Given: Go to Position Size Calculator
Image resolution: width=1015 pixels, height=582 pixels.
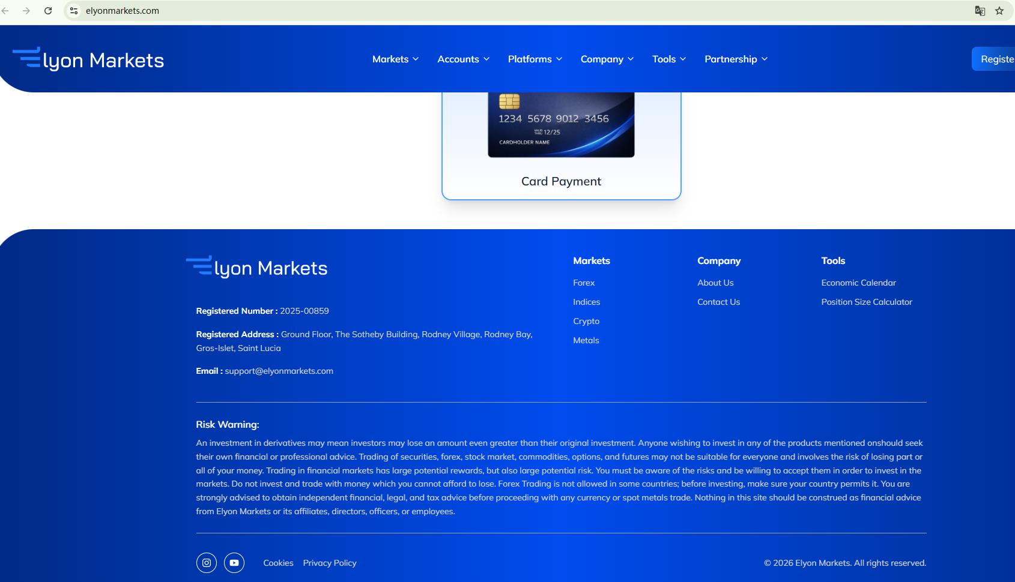Looking at the screenshot, I should (866, 302).
